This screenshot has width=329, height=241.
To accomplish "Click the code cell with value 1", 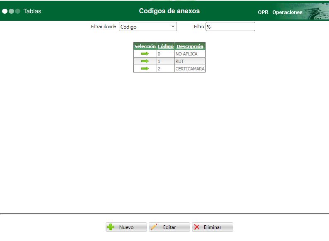I will click(166, 61).
